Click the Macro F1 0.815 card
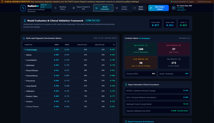The height and width of the screenshot is (123, 214). pos(183,24)
